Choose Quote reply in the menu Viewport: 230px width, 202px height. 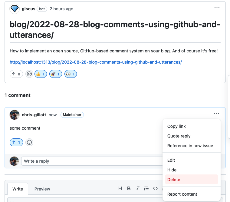pyautogui.click(x=179, y=136)
